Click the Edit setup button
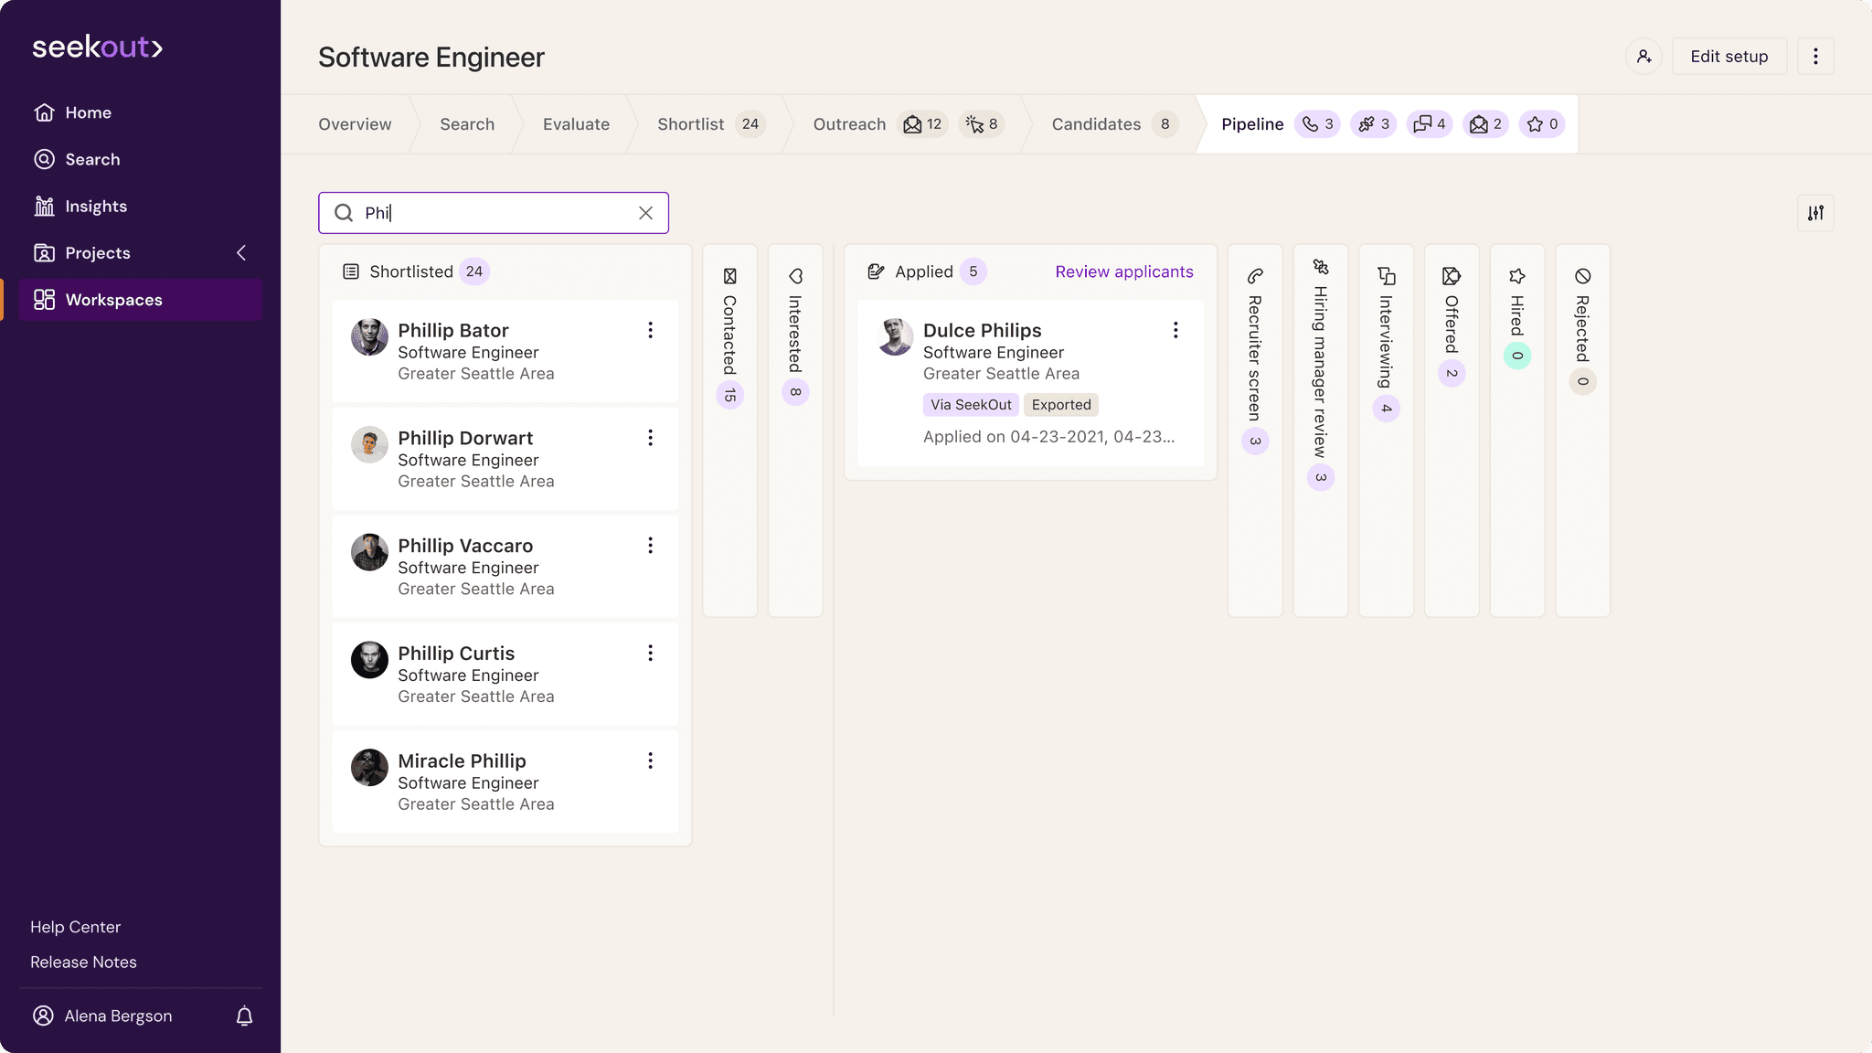 (1728, 57)
